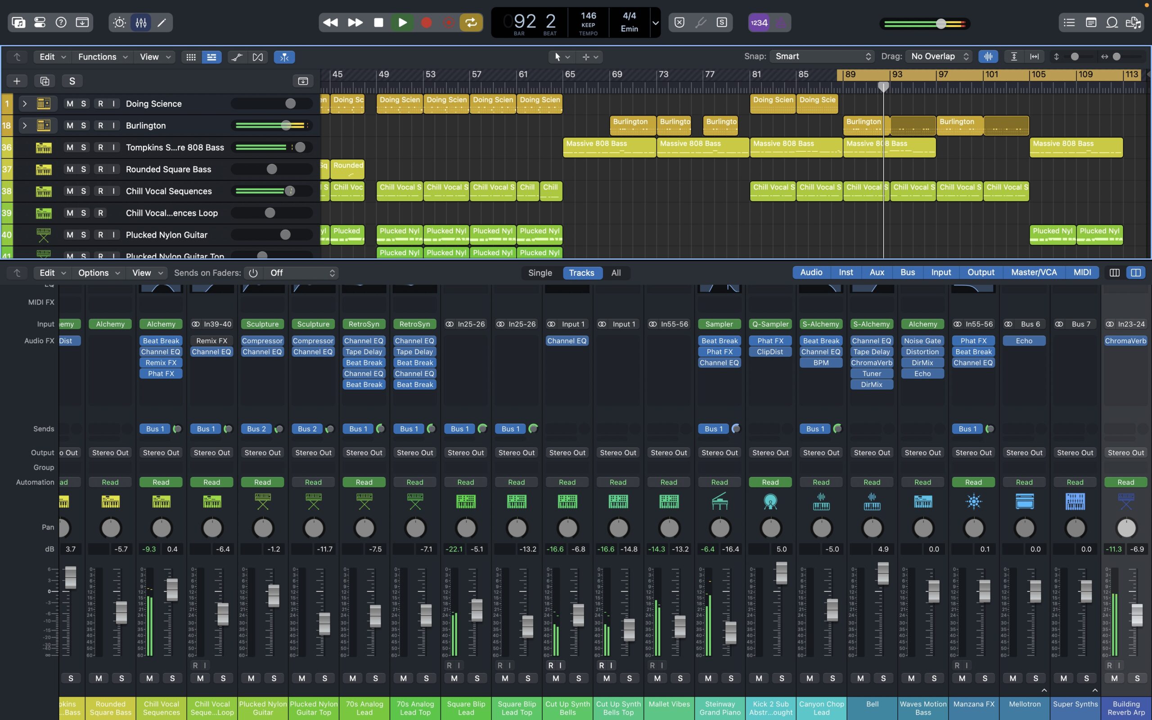Click the Quick Help question mark icon

[61, 22]
